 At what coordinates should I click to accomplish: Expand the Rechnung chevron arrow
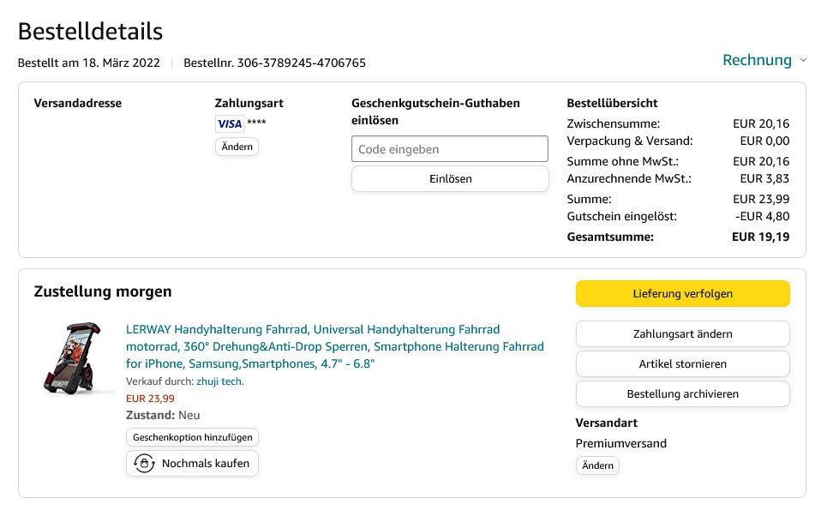click(x=803, y=61)
